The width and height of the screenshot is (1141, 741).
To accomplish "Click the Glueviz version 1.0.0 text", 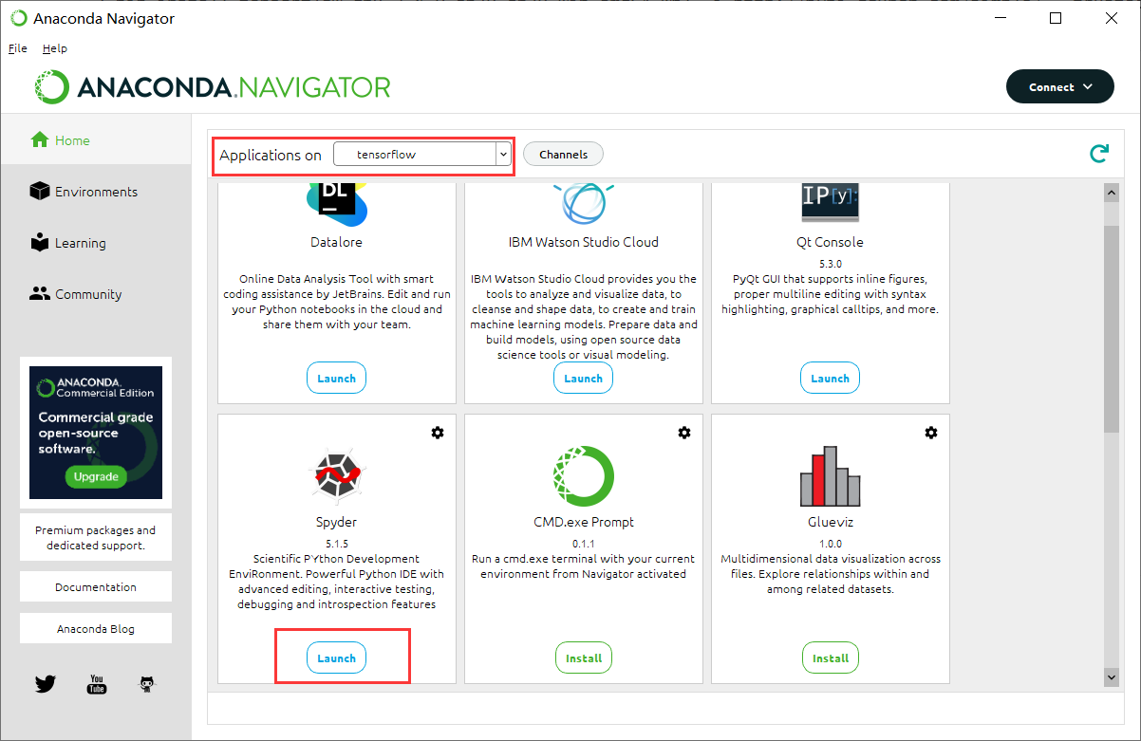I will (x=831, y=544).
